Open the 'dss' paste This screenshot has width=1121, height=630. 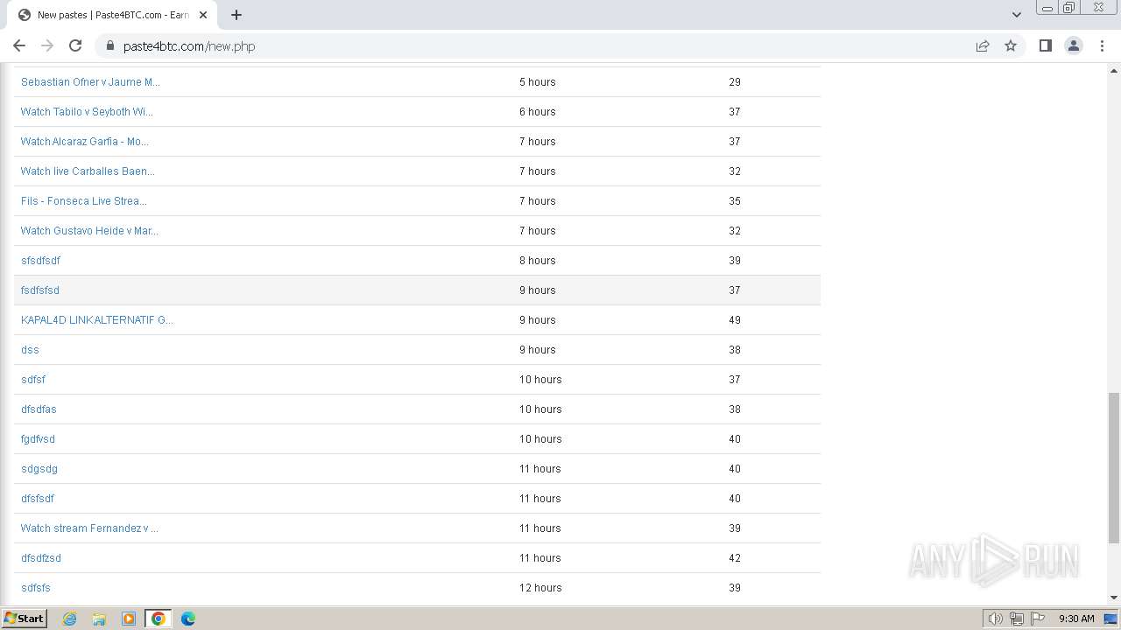click(x=30, y=350)
